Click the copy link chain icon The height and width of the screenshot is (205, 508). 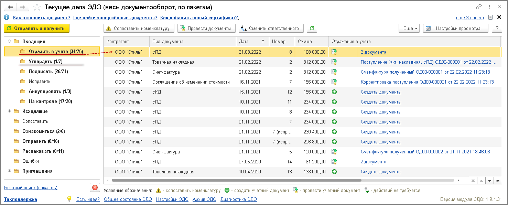(479, 7)
